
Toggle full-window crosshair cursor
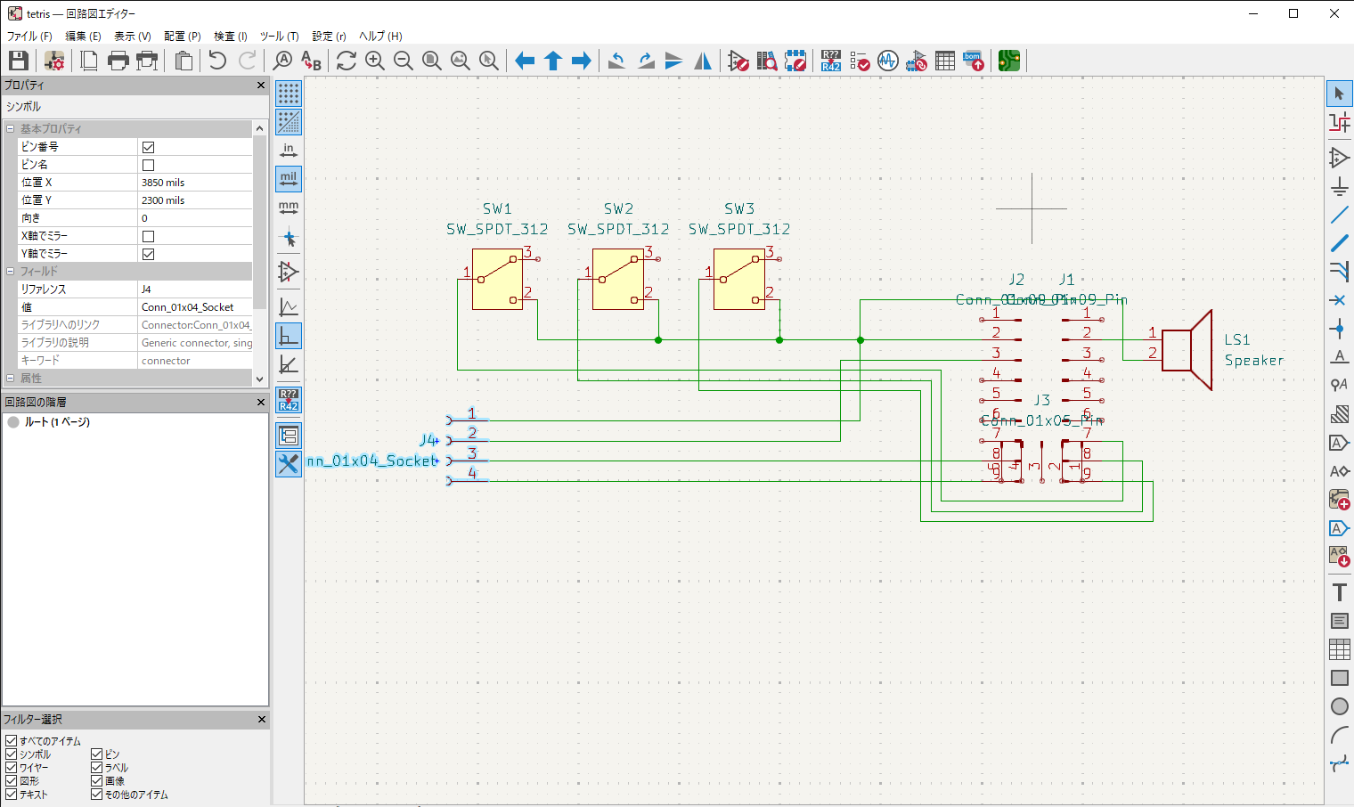(x=289, y=239)
